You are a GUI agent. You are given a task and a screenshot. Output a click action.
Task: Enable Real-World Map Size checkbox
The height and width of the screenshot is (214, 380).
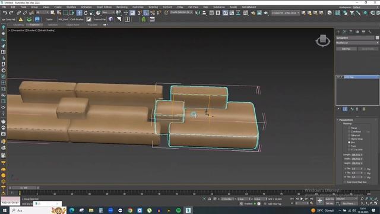coord(345,182)
